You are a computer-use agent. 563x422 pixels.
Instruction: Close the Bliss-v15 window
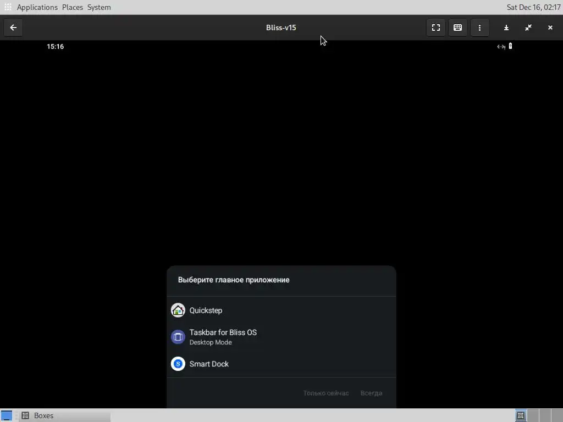tap(550, 27)
